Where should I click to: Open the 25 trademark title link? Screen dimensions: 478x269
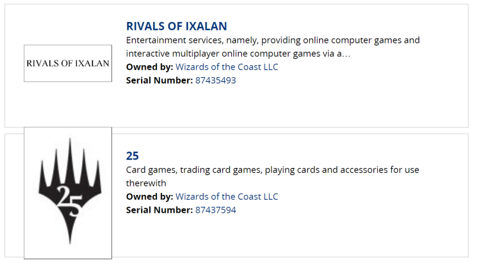coord(132,156)
